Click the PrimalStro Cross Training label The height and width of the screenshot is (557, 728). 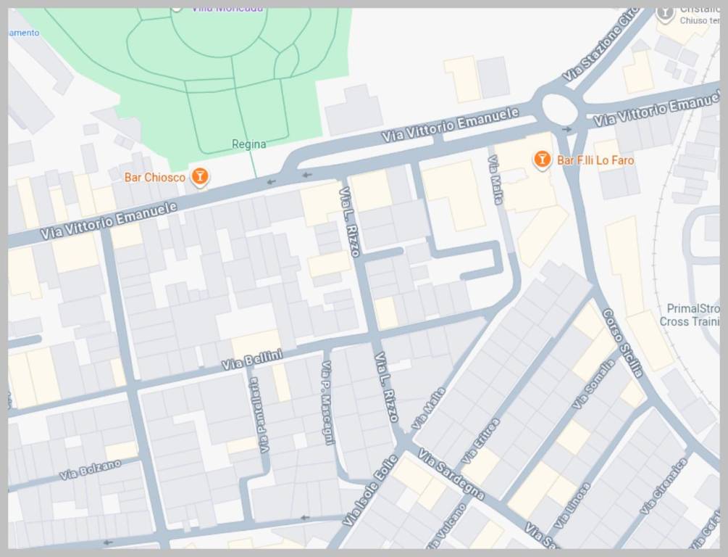690,315
